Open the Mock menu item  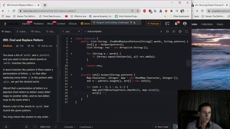tap(50, 24)
